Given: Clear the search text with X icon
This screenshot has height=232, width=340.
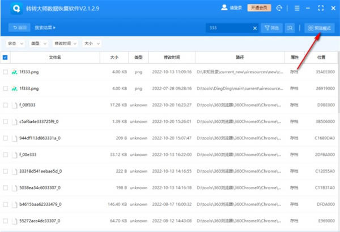Looking at the screenshot, I should pyautogui.click(x=254, y=28).
